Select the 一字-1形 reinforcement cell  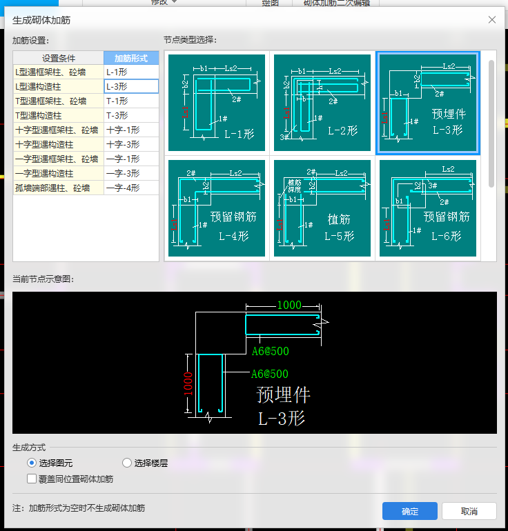coord(131,159)
